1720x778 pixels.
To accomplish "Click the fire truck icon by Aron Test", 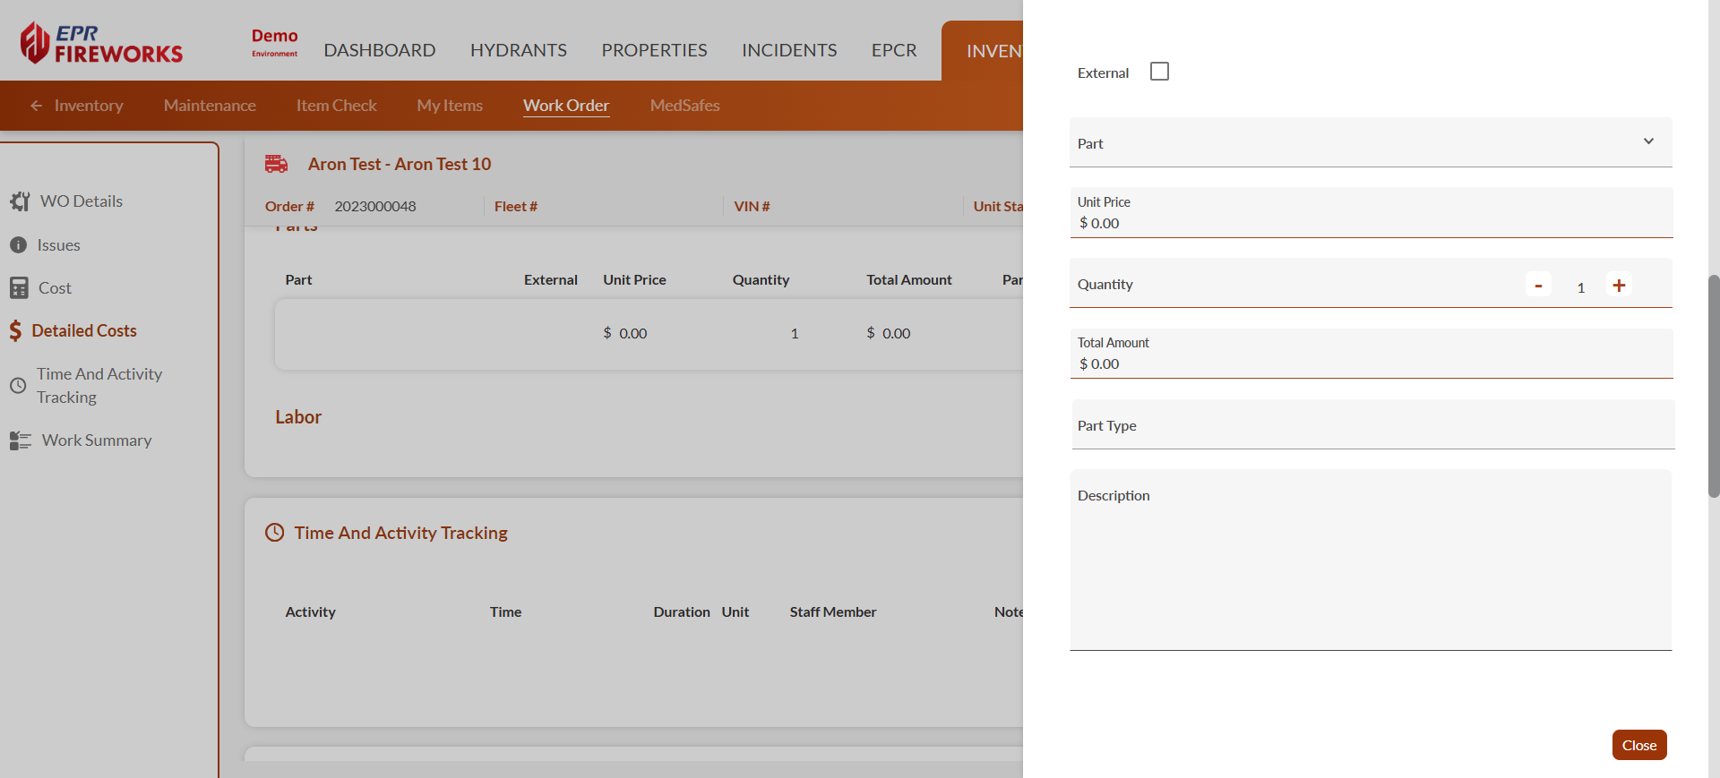I will (x=276, y=164).
